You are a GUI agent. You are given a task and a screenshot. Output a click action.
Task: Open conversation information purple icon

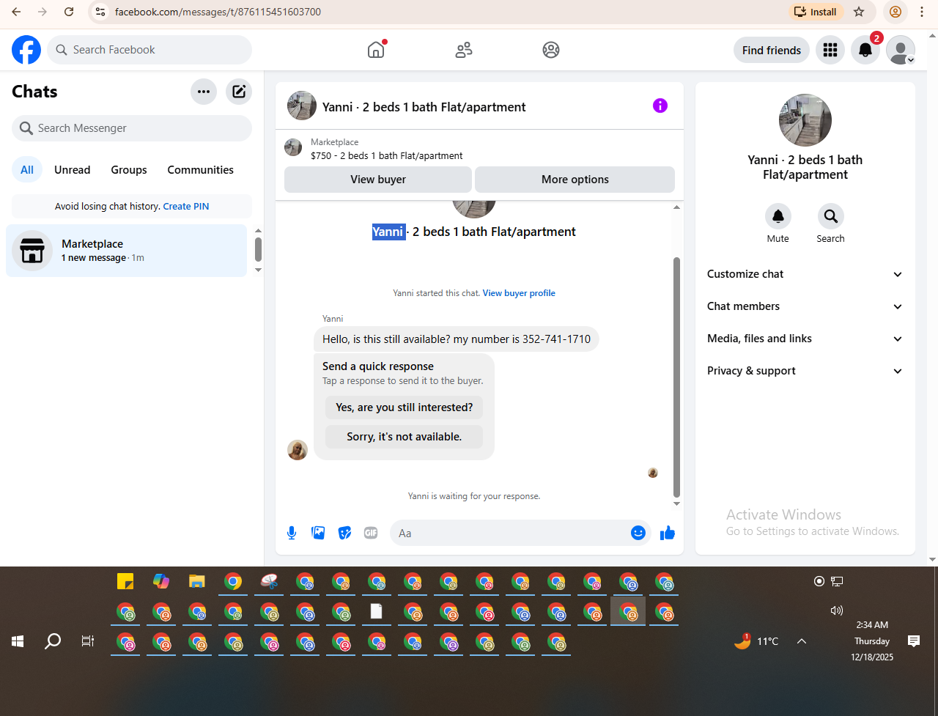point(660,106)
